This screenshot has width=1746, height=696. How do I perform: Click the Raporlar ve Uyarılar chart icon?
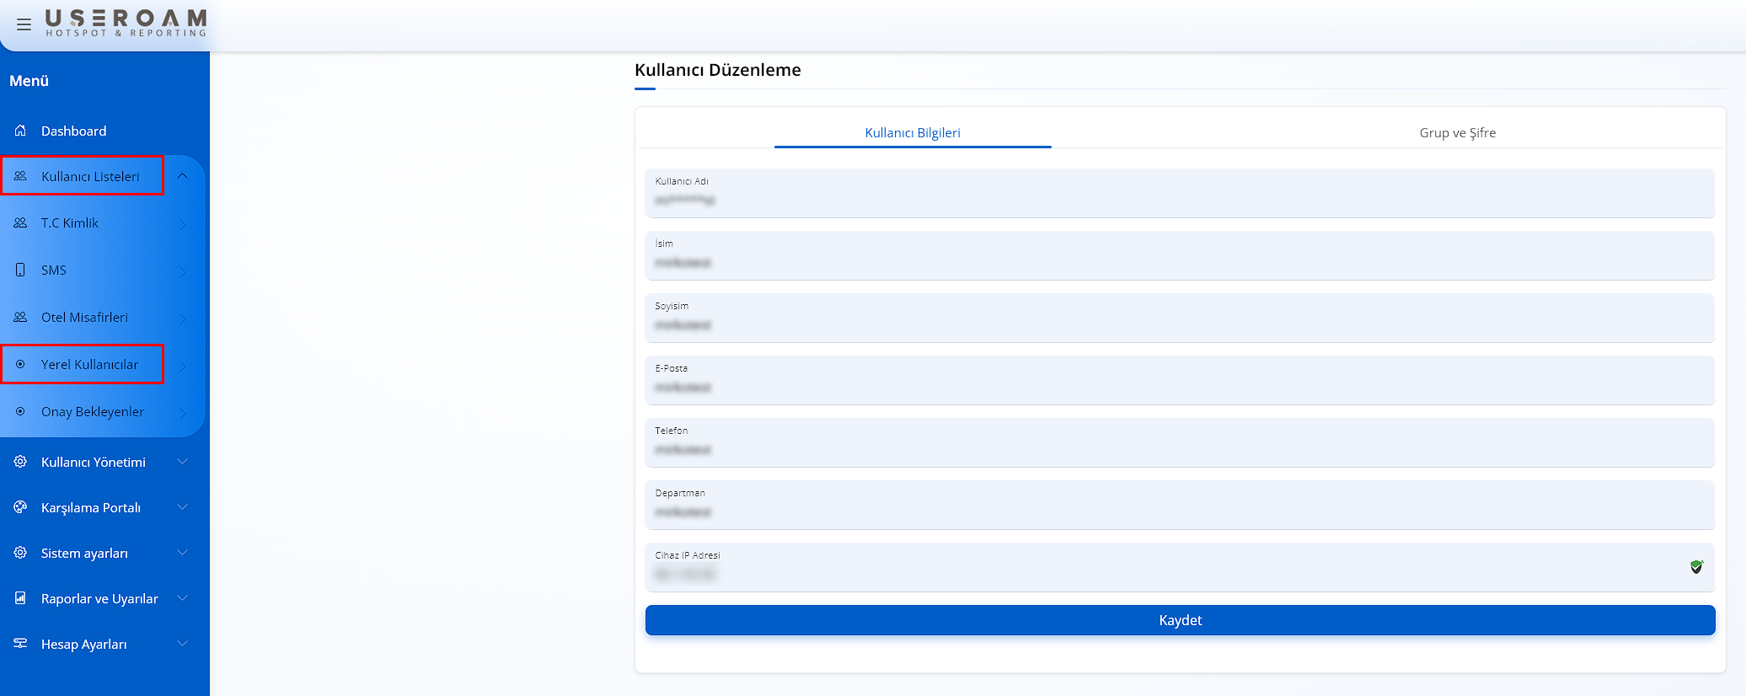(x=20, y=598)
